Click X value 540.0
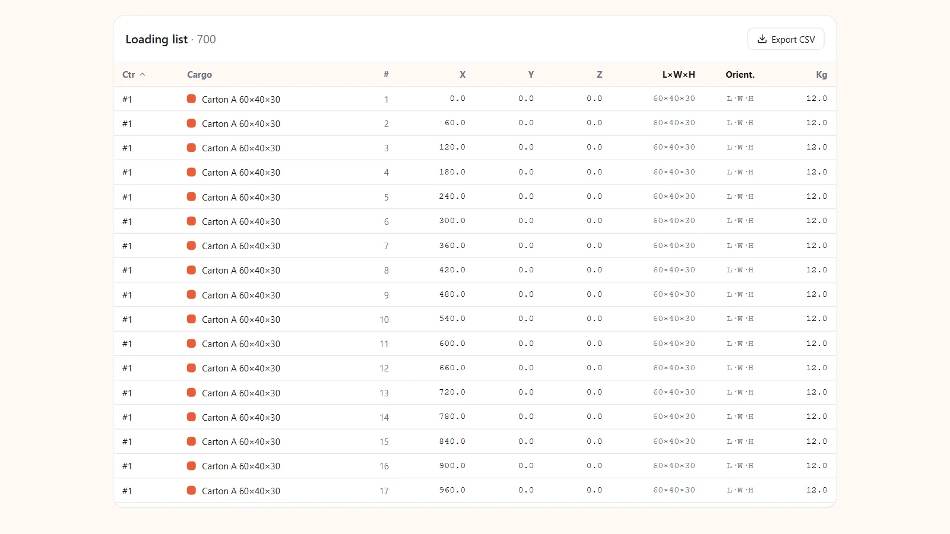Viewport: 950px width, 534px height. point(452,319)
